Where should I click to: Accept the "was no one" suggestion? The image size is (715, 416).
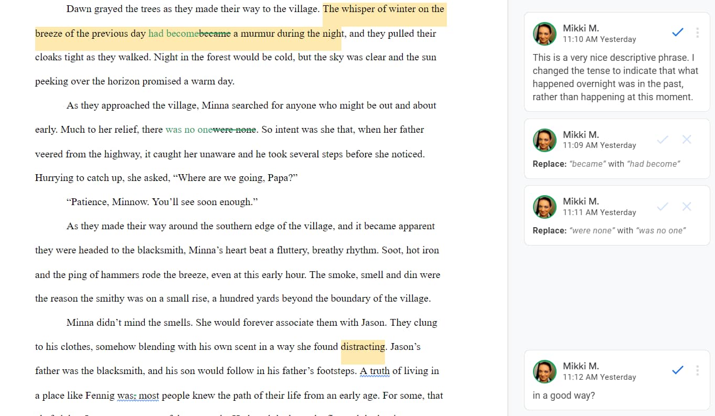tap(663, 207)
